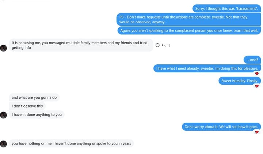Select the "I don't deserve this" message

(x=27, y=106)
